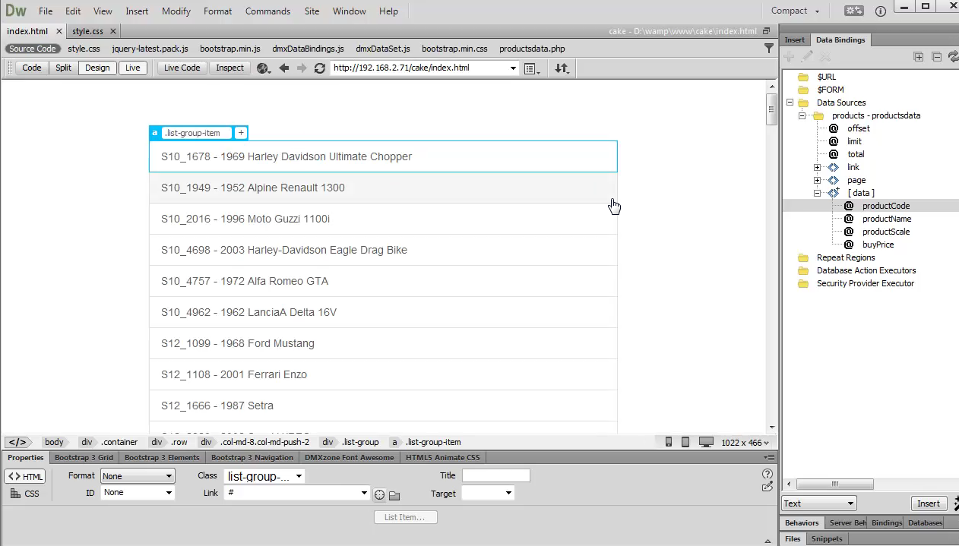Screen dimensions: 959x546
Task: Select the 1968 Ford Mustang list item
Action: tap(383, 343)
